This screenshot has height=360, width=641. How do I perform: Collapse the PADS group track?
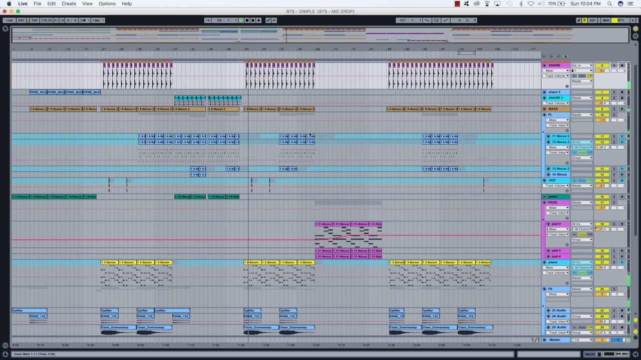click(x=544, y=202)
